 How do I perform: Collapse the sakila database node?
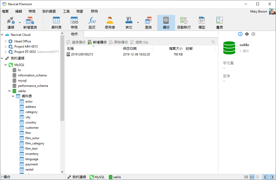[x=10, y=91]
